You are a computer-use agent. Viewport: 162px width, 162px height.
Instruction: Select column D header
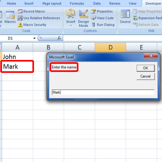110,47
